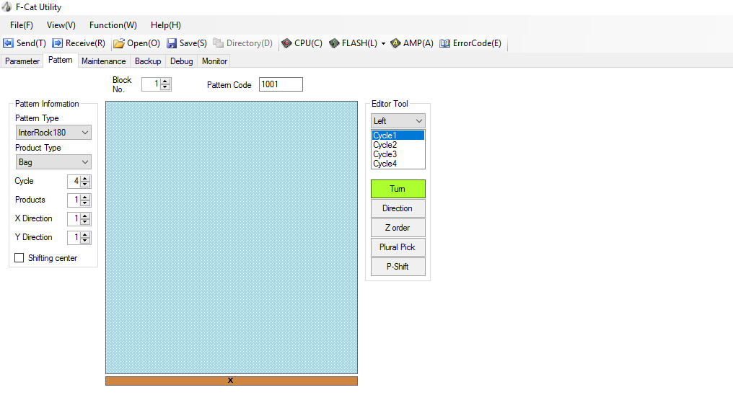733x408 pixels.
Task: Click the Save(S) floppy disk icon
Action: (172, 43)
